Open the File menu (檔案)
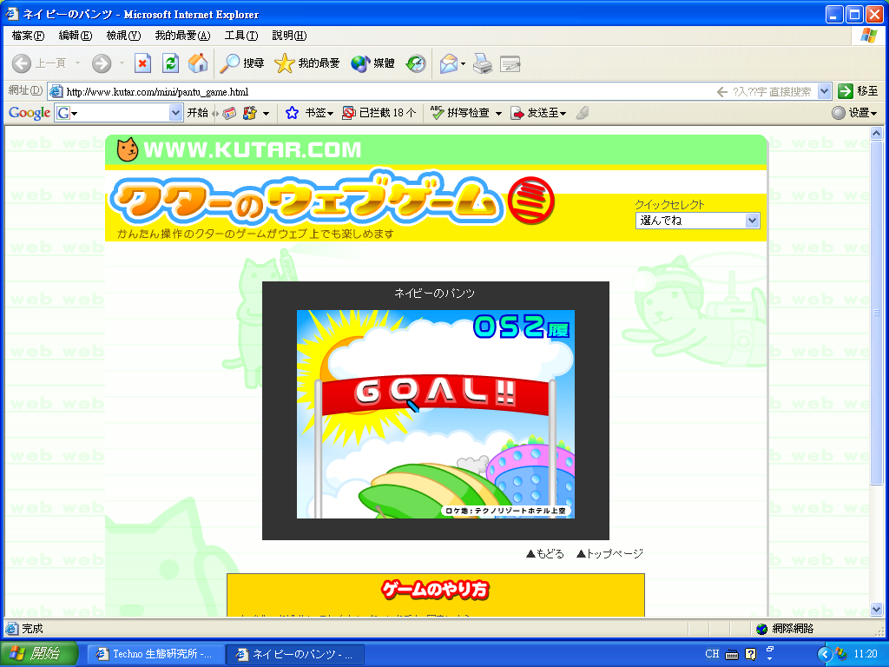 [28, 36]
